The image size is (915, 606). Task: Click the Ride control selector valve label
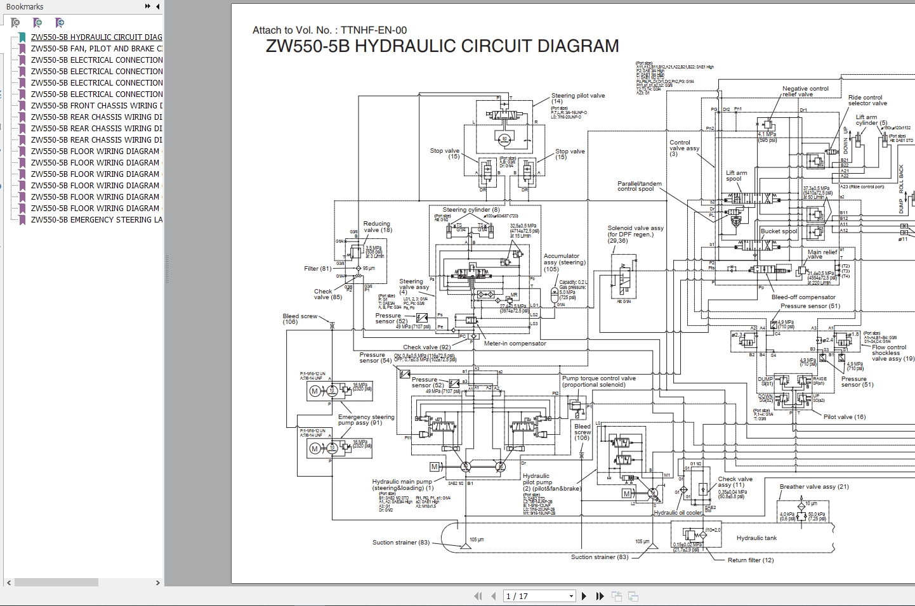867,100
